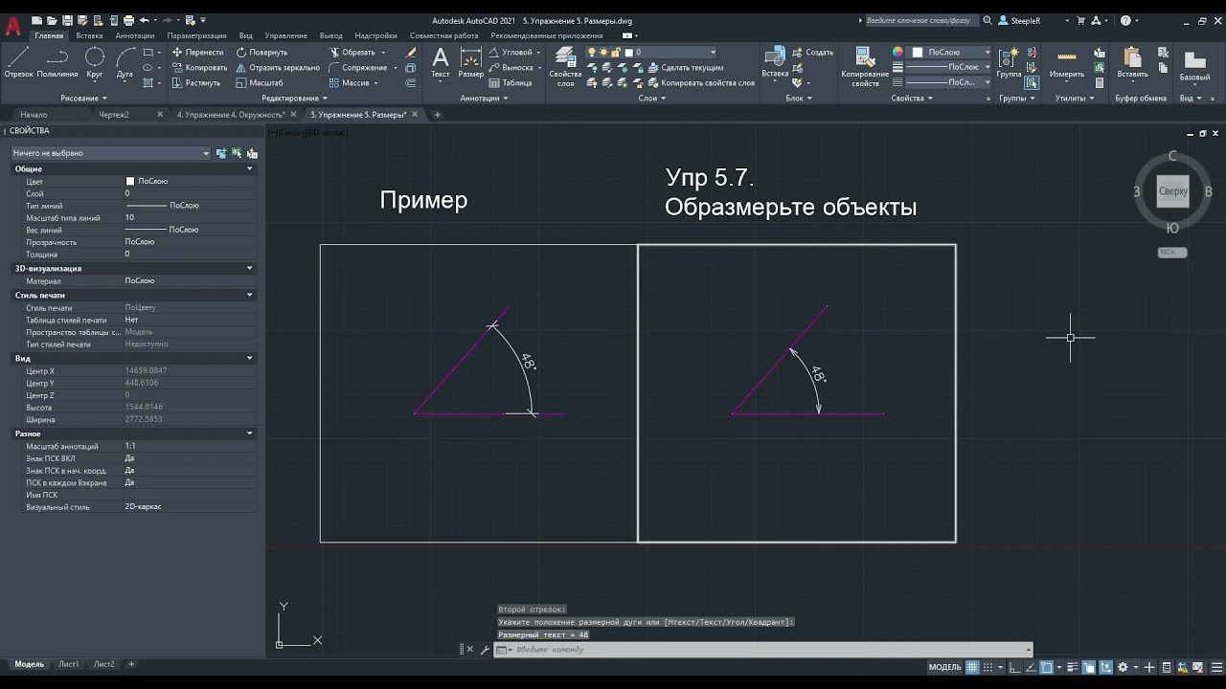1226x689 pixels.
Task: Open the Параметризация ribbon tab
Action: coord(196,35)
